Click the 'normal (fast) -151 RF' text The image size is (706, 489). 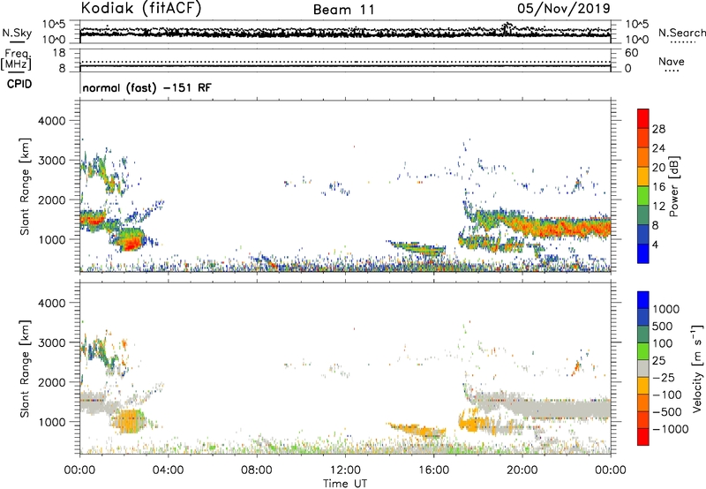pyautogui.click(x=146, y=87)
